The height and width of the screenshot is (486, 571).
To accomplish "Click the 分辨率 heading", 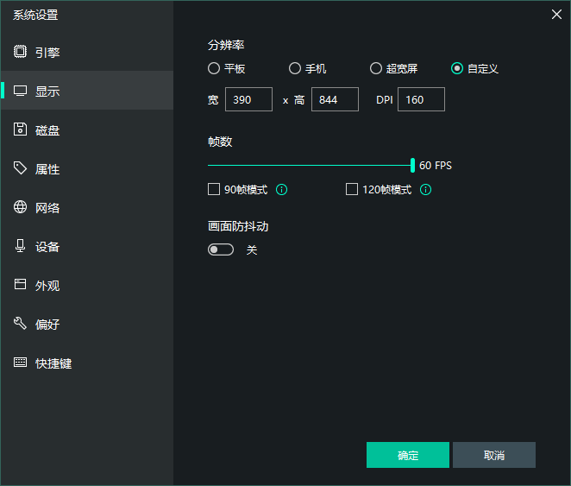I will [226, 45].
